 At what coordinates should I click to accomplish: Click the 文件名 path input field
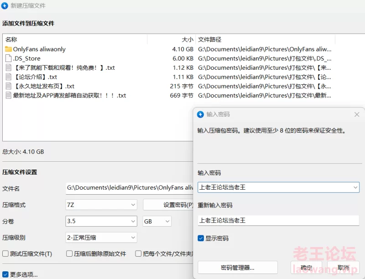tap(130, 188)
